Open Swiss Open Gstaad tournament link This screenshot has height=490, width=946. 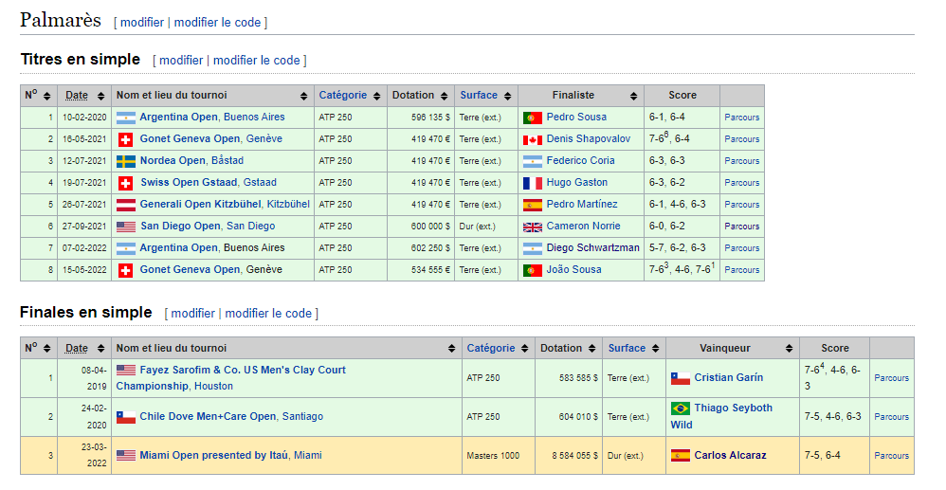(x=189, y=182)
